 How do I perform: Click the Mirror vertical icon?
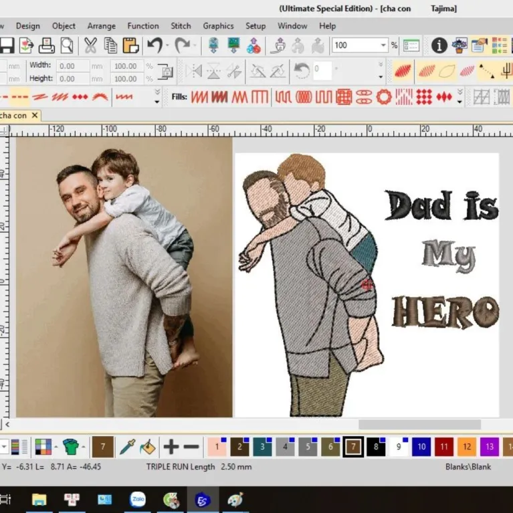(213, 71)
